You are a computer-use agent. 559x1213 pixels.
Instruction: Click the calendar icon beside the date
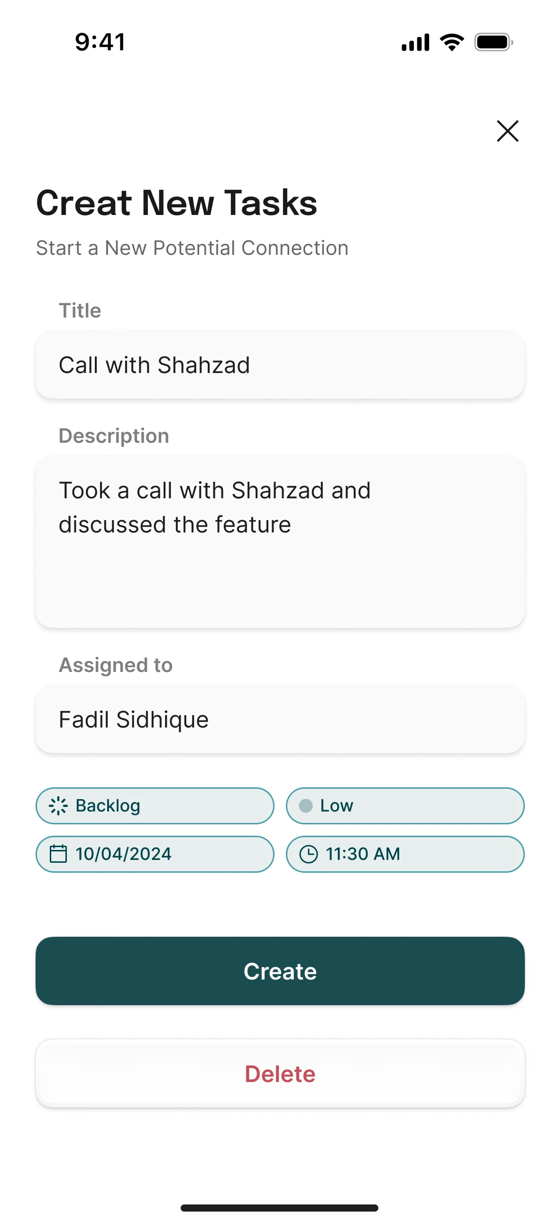click(x=58, y=854)
